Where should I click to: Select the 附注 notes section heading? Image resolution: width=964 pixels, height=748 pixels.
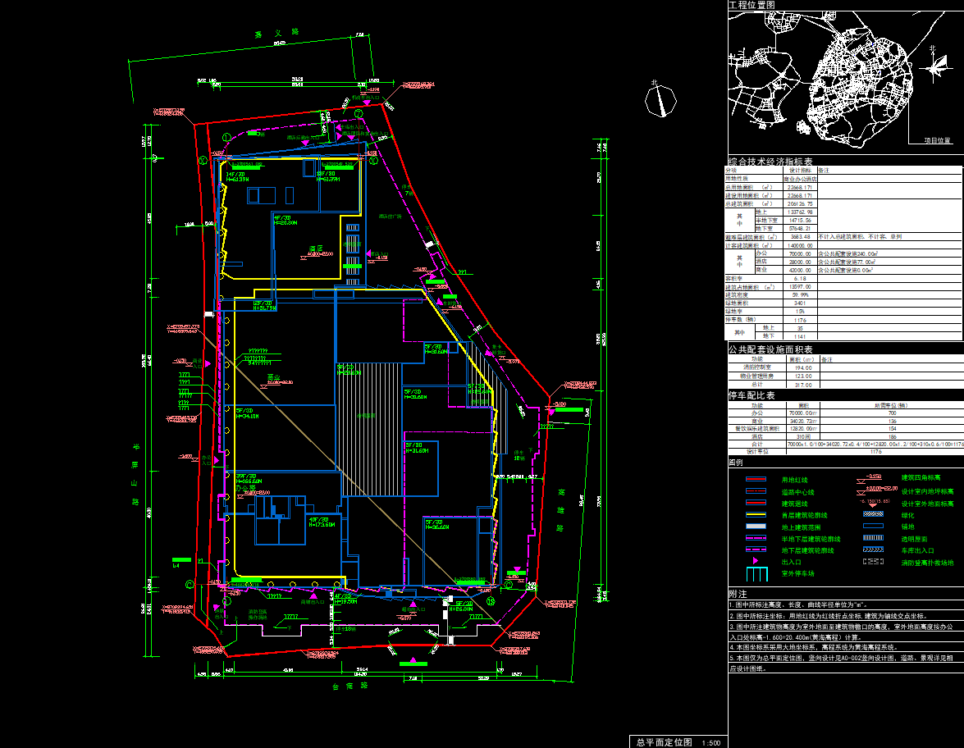[x=738, y=594]
